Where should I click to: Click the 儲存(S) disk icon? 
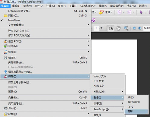[6, 58]
